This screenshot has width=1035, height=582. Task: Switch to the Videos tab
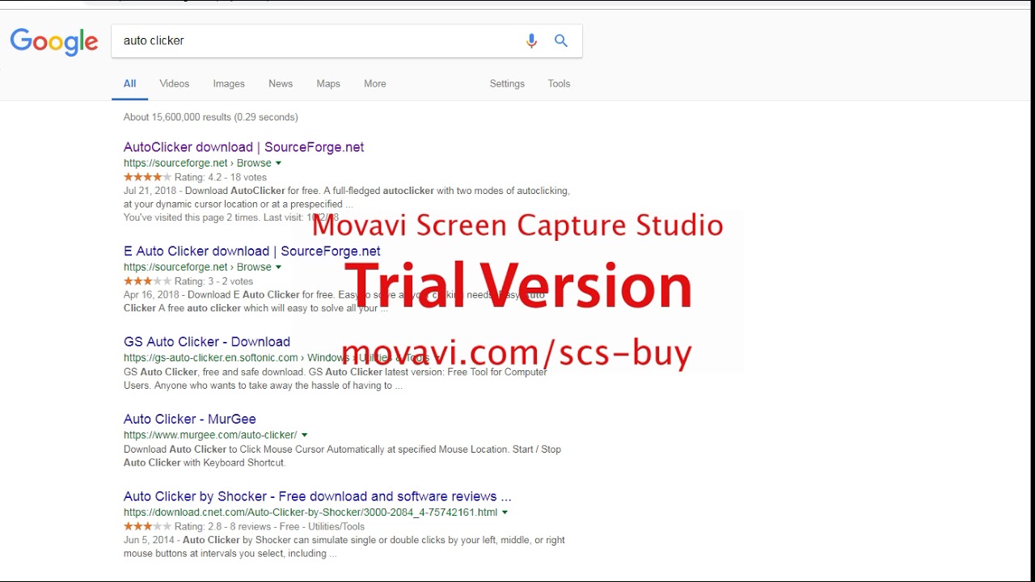174,83
